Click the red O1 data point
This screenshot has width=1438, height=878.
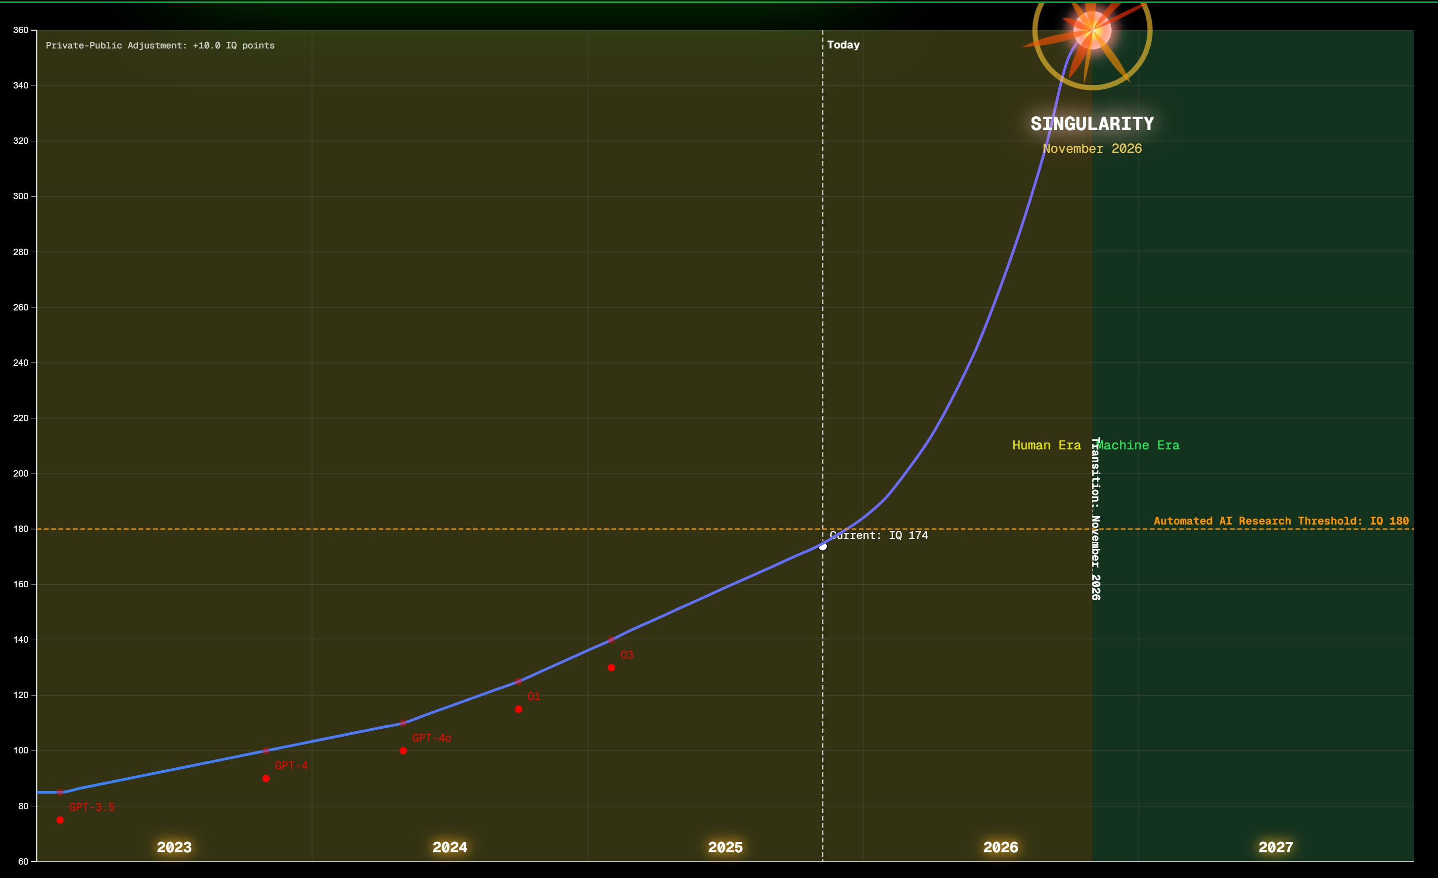[x=518, y=709]
